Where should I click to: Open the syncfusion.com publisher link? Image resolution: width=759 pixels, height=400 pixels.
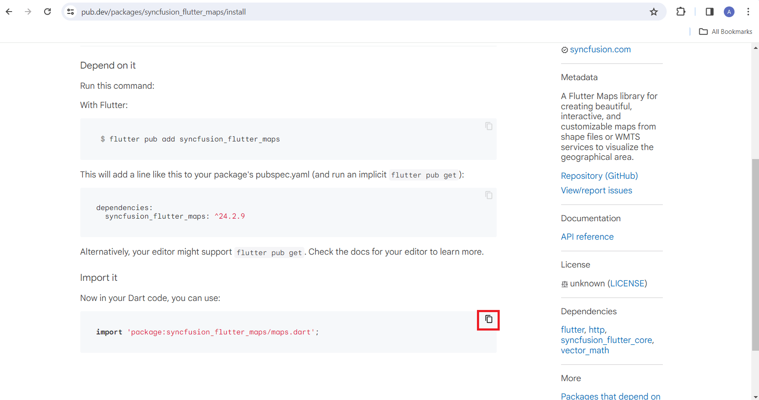pos(600,50)
